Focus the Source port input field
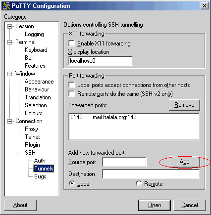This screenshot has height=215, width=211. (124, 162)
